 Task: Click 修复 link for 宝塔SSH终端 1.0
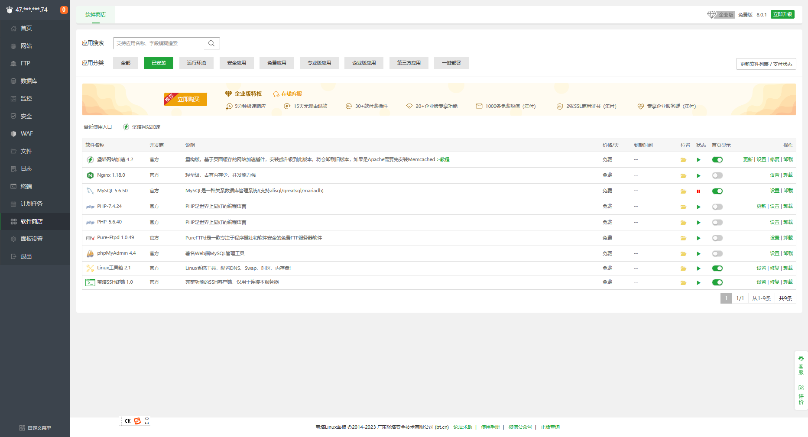tap(775, 282)
